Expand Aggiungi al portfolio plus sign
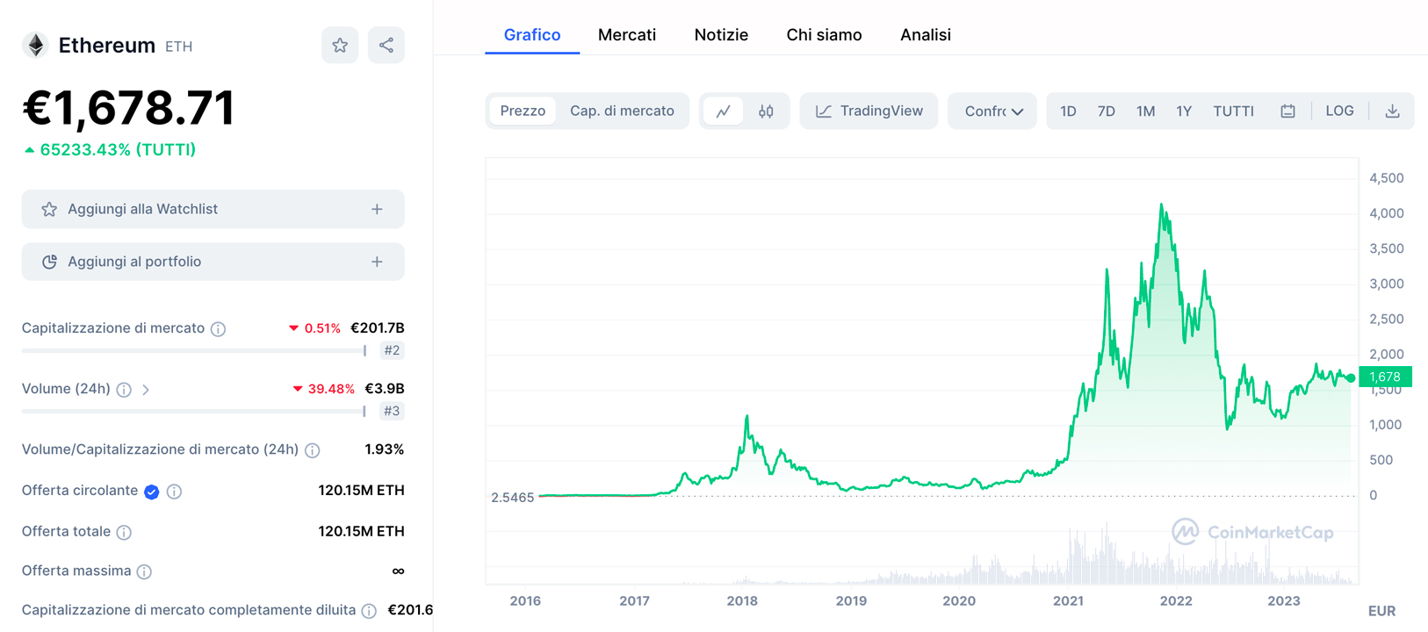The height and width of the screenshot is (632, 1428). 377,262
